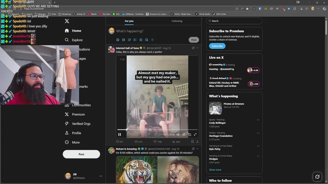Open Nature is Amazing profile avatar

click(111, 150)
